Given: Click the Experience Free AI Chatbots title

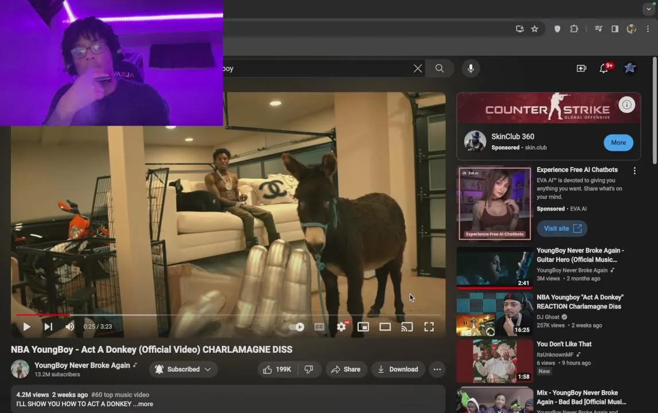Looking at the screenshot, I should coord(577,170).
